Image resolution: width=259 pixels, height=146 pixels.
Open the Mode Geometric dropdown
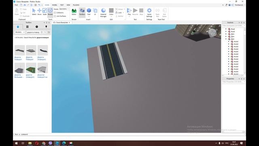(x=64, y=9)
